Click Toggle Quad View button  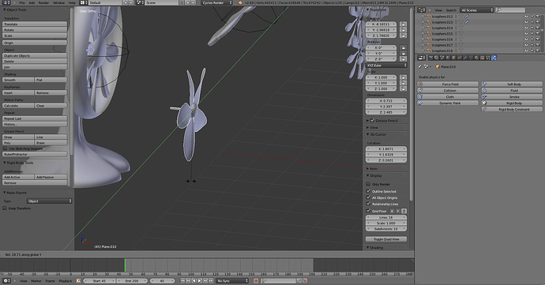(386, 239)
